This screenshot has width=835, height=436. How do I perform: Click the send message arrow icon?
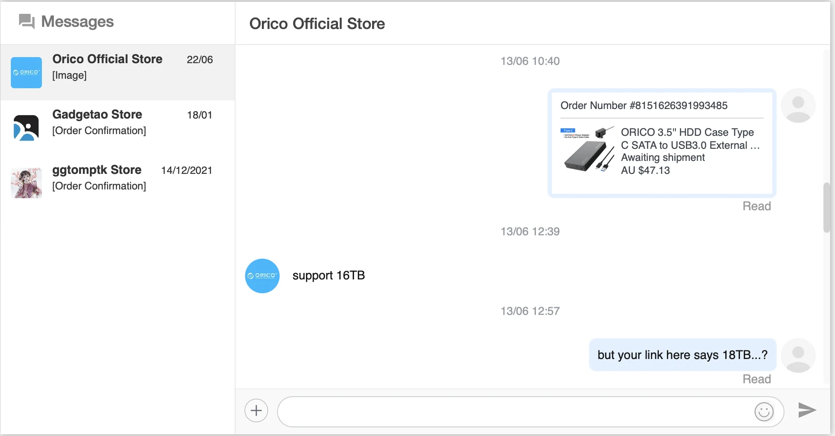coord(807,410)
